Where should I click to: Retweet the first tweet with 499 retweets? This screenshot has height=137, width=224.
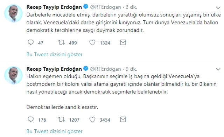point(62,42)
